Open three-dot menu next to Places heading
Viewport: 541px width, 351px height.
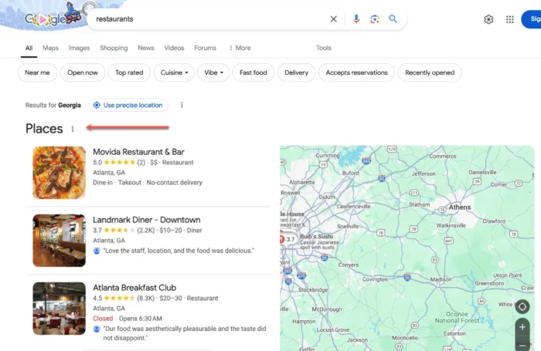tap(73, 129)
